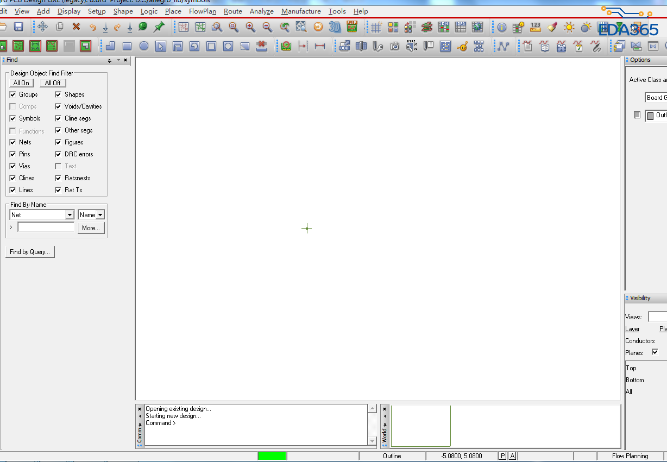Open the Setup menu

tap(97, 11)
